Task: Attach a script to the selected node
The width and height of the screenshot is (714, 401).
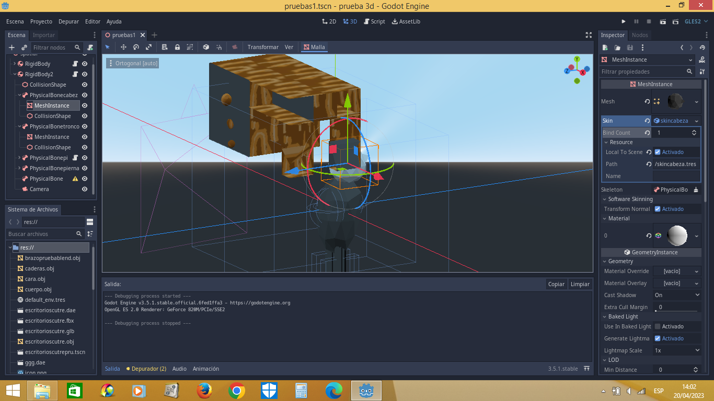Action: (90, 48)
